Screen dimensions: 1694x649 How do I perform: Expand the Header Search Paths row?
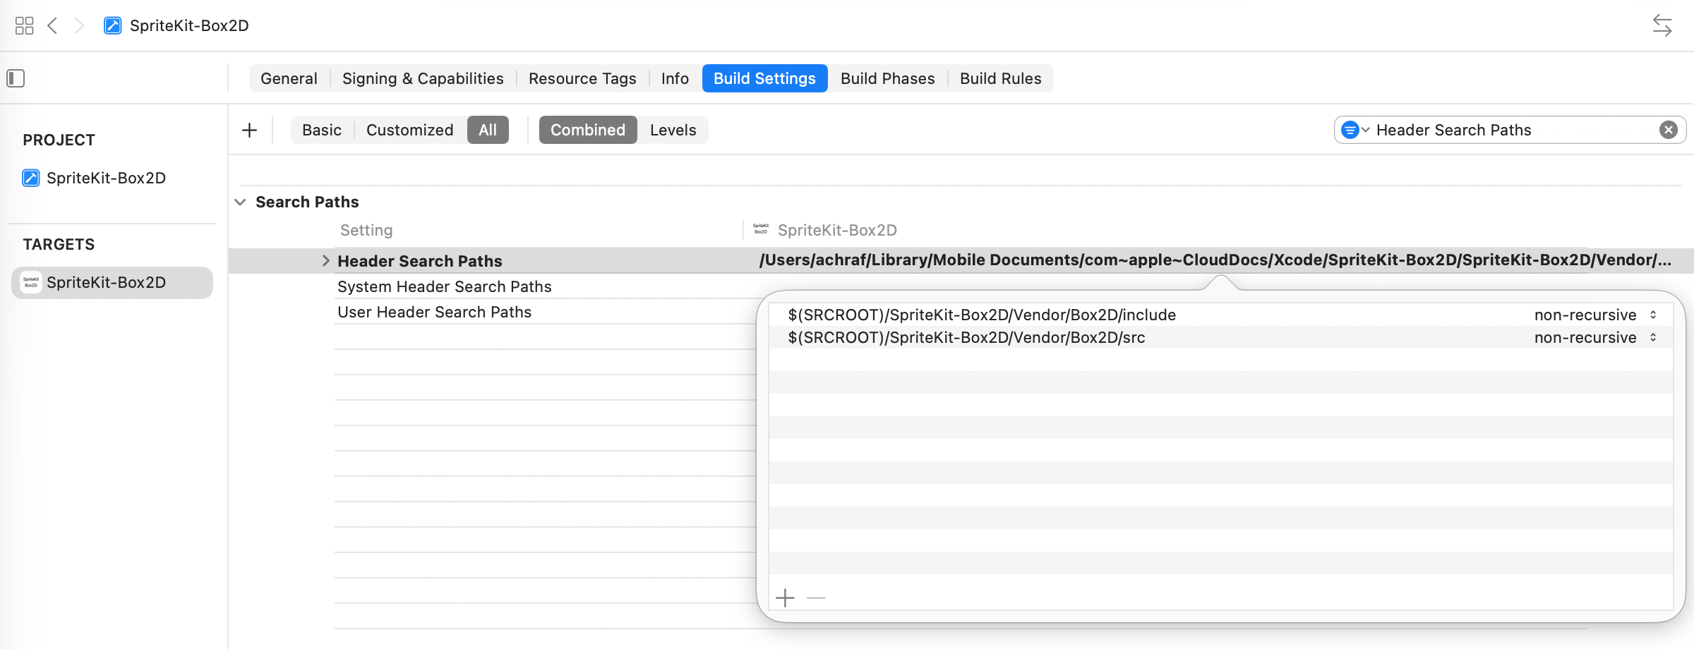[x=325, y=261]
